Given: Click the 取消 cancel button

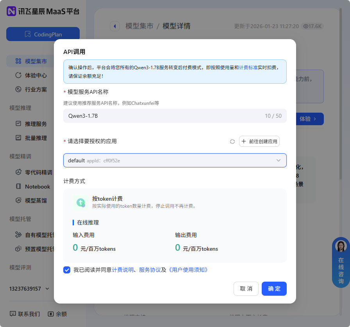Looking at the screenshot, I should [x=246, y=289].
